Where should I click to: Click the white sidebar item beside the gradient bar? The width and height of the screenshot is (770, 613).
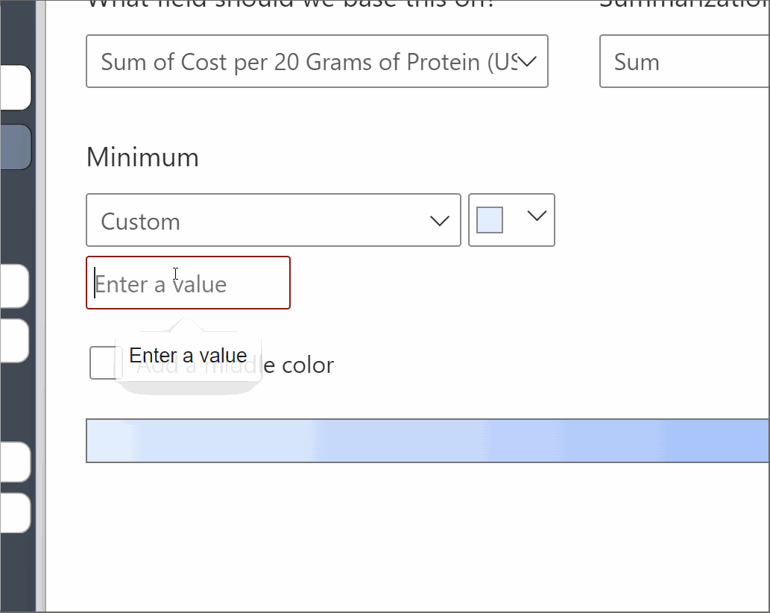[x=13, y=462]
